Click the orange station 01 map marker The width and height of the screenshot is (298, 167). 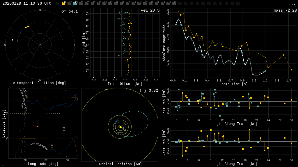pyautogui.click(x=52, y=148)
